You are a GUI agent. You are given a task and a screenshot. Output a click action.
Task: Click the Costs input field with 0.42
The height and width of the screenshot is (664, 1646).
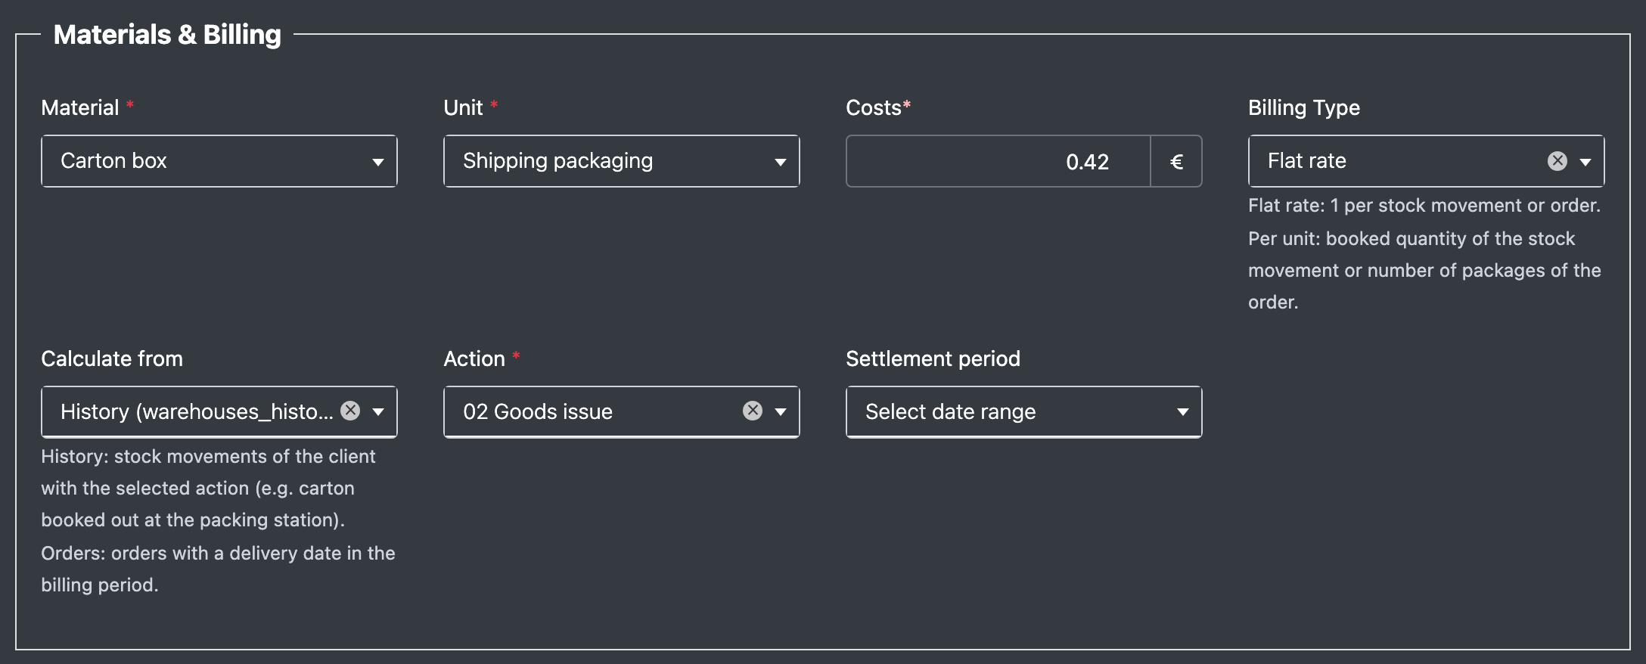(998, 161)
